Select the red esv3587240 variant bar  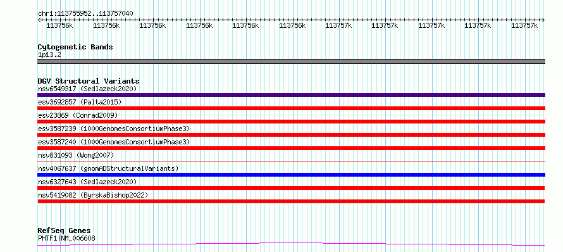(x=291, y=148)
